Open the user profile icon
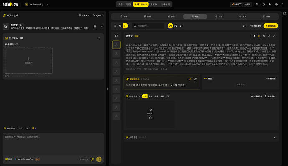This screenshot has height=166, width=288. click(283, 5)
